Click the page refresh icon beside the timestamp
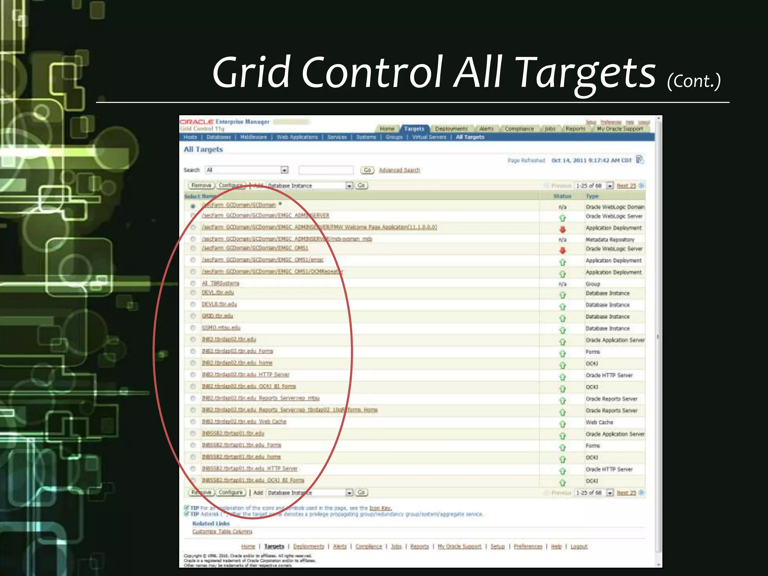 point(640,160)
